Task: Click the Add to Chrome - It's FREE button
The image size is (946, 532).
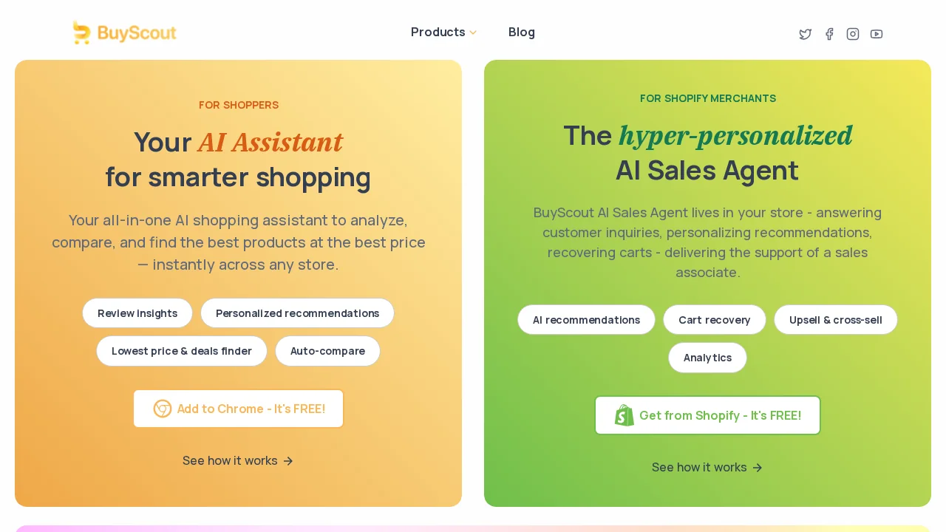Action: [238, 409]
